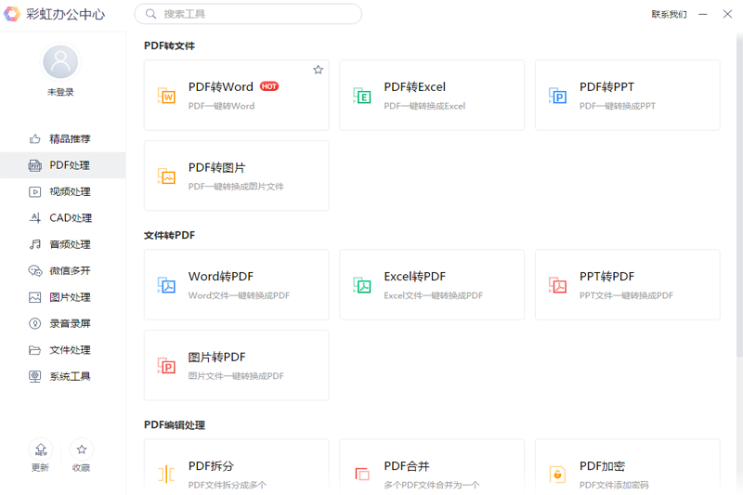Viewport: 743px width, 495px height.
Task: Select the Excel转PDF icon
Action: (362, 285)
